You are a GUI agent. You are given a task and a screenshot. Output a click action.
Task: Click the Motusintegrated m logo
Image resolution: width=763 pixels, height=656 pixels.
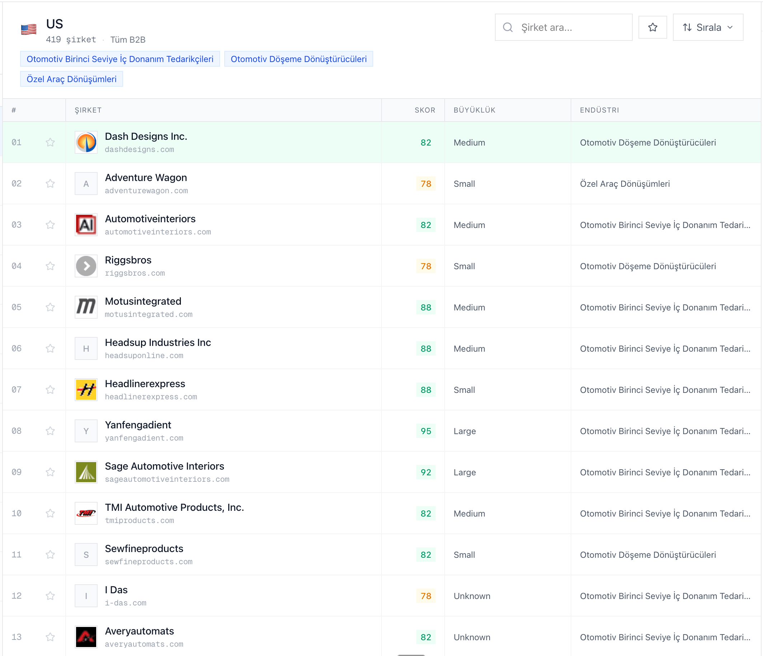[86, 307]
